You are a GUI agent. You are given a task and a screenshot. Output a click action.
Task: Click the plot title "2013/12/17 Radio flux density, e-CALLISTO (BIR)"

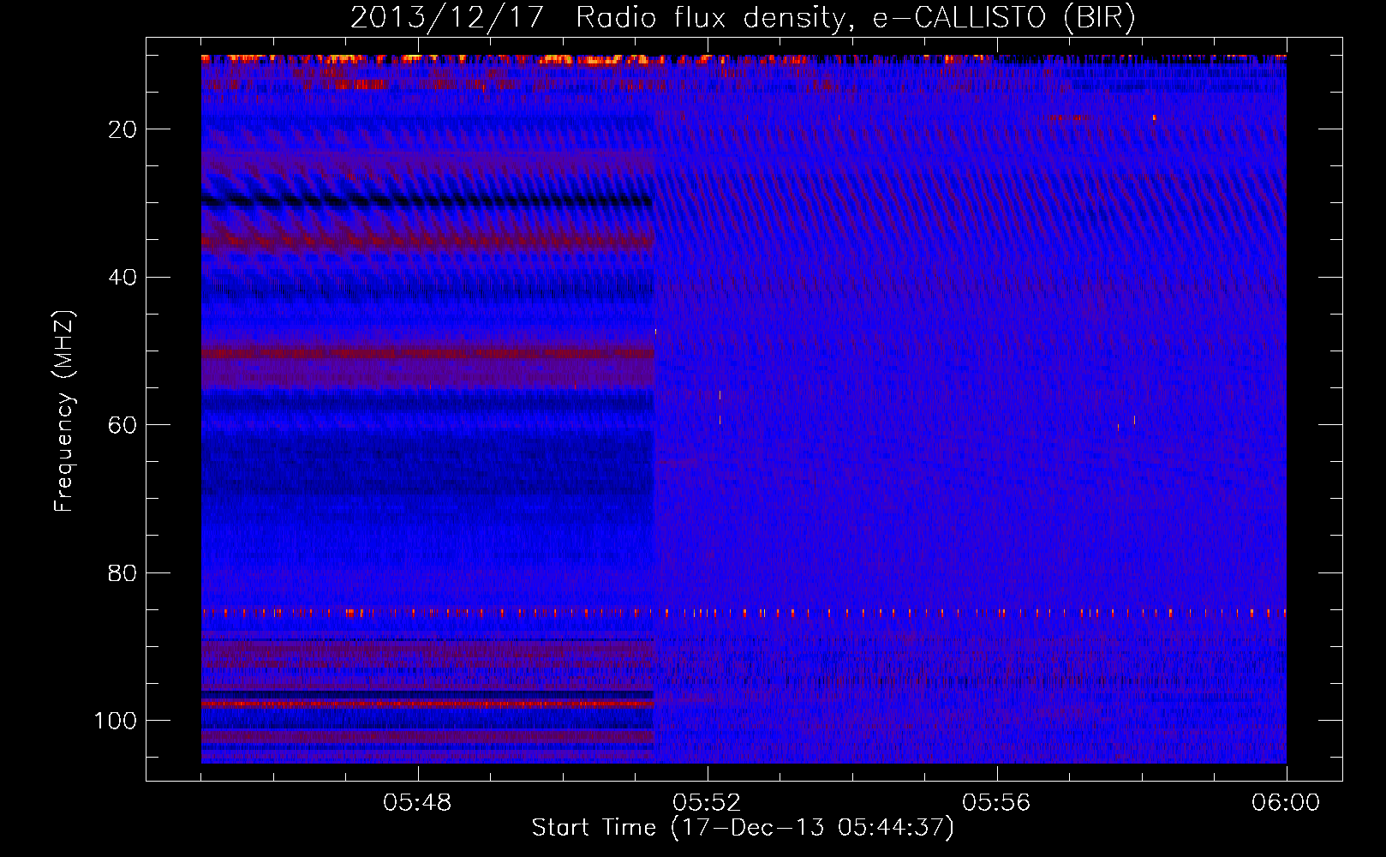(x=743, y=18)
